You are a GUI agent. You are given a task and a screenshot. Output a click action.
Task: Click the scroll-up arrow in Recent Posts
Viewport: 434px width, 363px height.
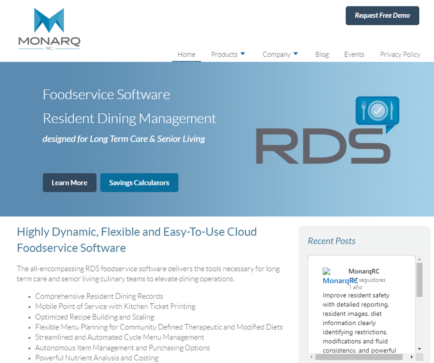tap(419, 259)
